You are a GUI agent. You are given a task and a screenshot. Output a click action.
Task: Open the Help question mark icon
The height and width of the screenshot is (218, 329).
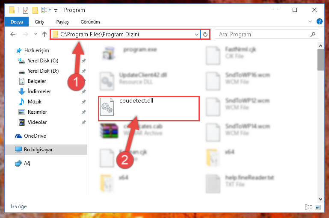pyautogui.click(x=319, y=21)
